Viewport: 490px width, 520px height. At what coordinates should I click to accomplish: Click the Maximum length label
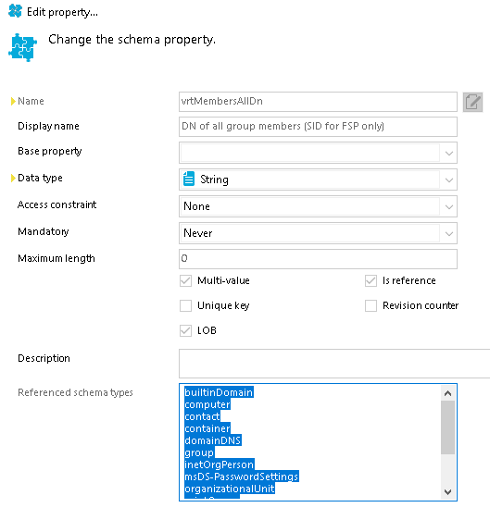57,258
